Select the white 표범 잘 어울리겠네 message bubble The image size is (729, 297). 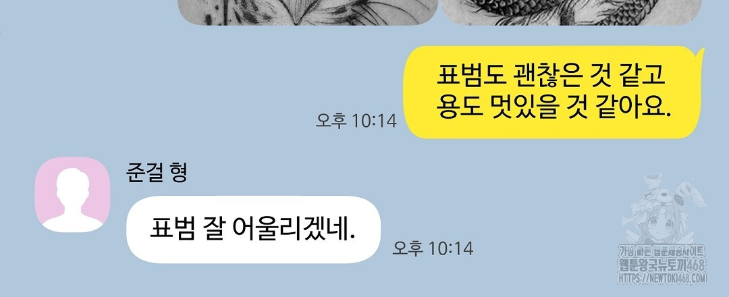253,229
